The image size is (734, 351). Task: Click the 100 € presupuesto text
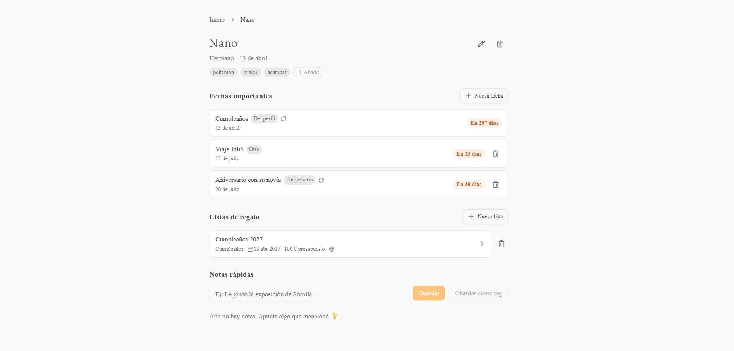point(304,249)
